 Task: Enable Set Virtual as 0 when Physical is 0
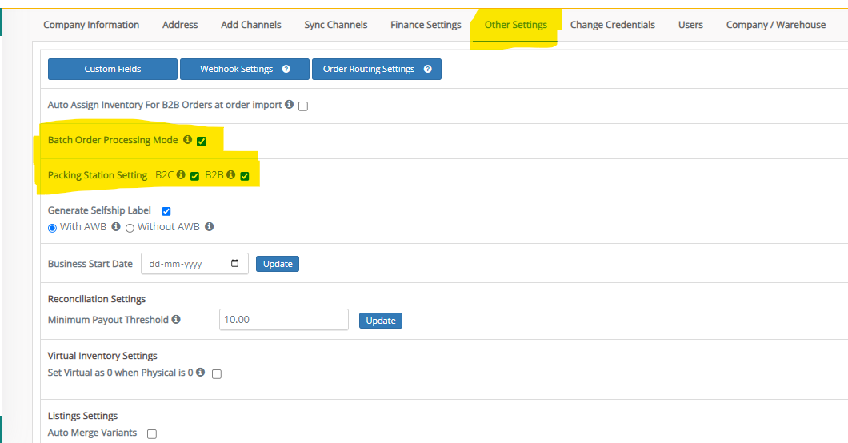(x=217, y=374)
